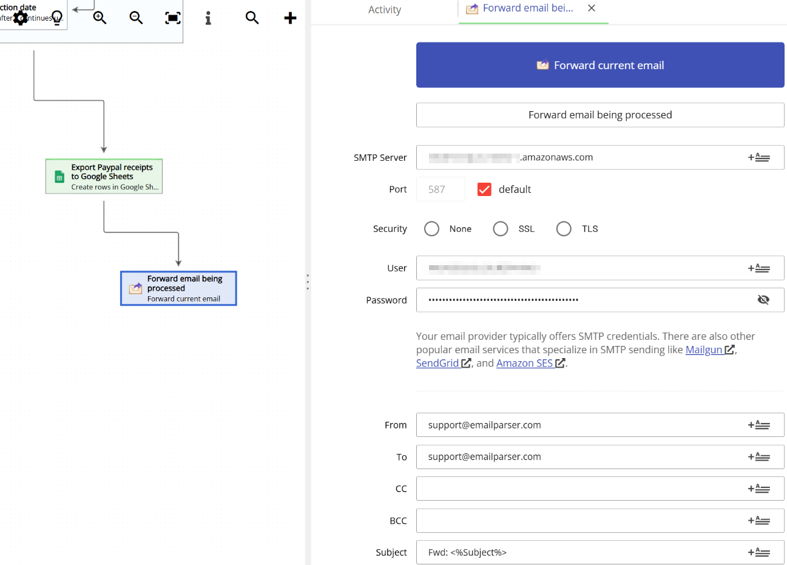The height and width of the screenshot is (565, 787).
Task: Insert a field into the SMTP Server box
Action: pos(759,157)
